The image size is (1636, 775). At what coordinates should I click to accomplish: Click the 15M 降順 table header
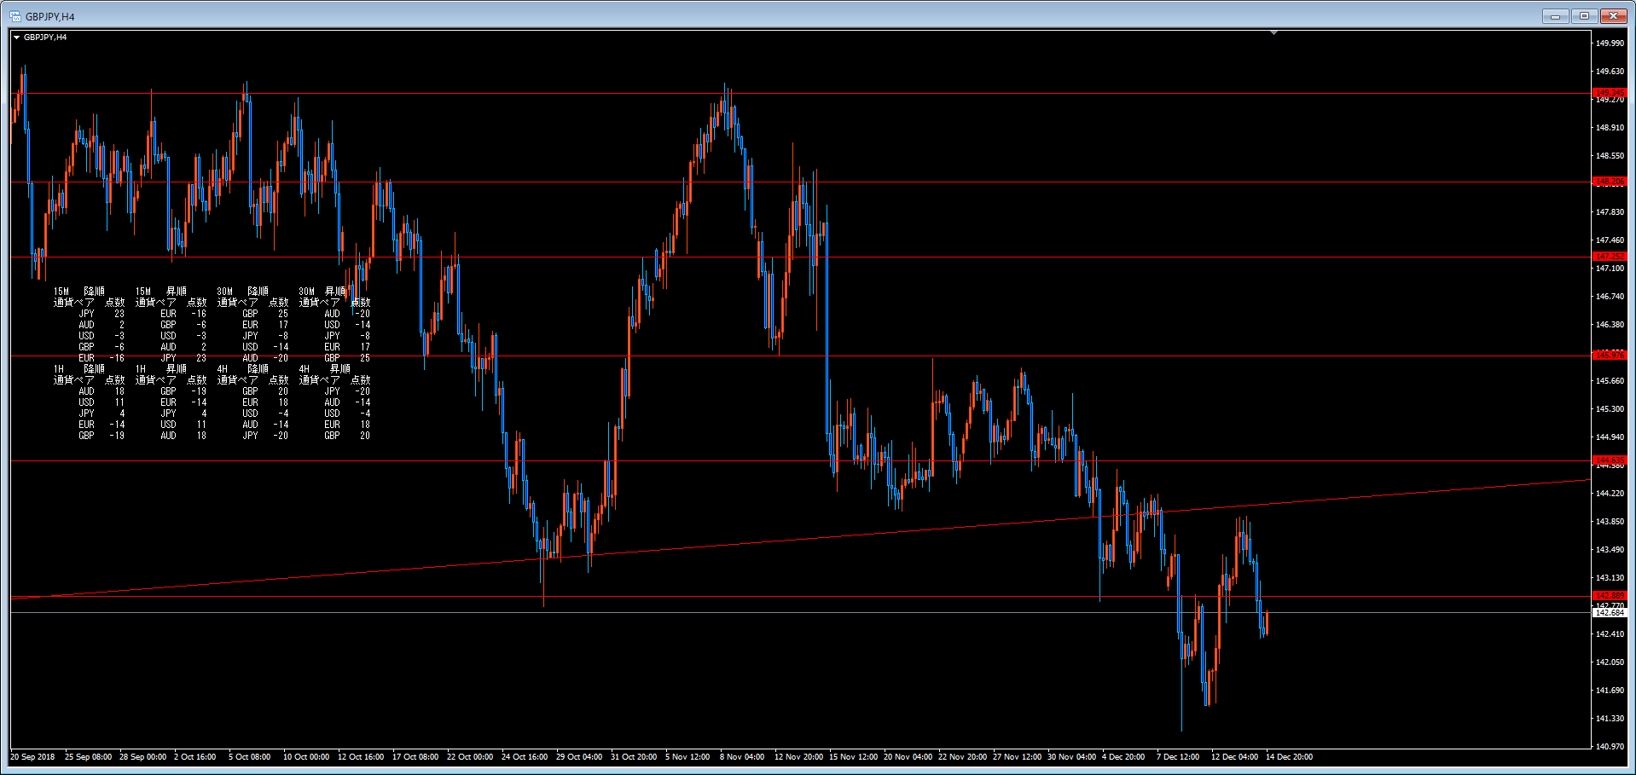point(79,292)
